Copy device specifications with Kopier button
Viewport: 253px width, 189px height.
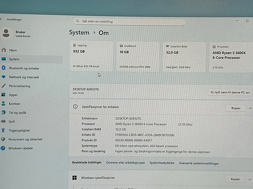pyautogui.click(x=236, y=108)
